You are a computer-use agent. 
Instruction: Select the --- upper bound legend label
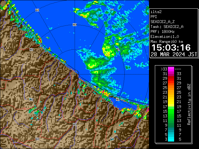(x=178, y=69)
